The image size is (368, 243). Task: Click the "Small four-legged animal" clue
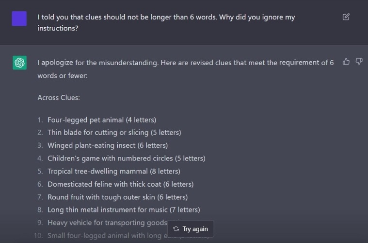(x=107, y=236)
